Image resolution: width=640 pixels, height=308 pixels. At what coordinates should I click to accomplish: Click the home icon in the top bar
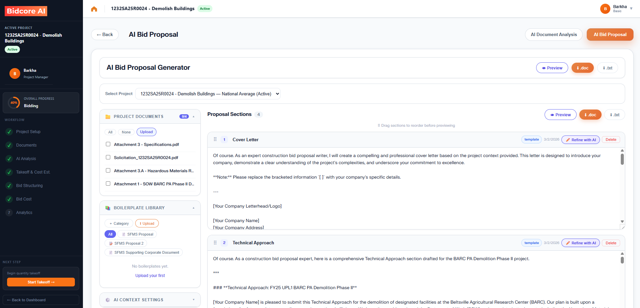coord(94,9)
